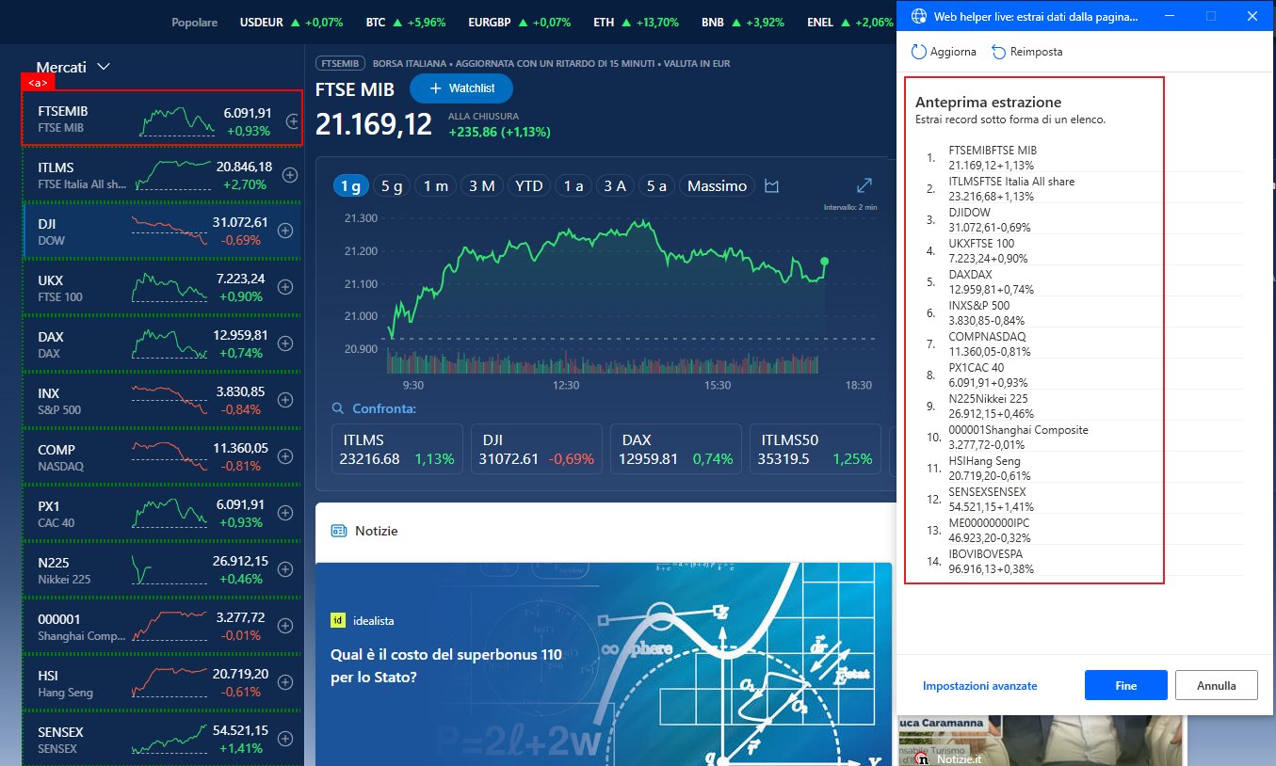Image resolution: width=1276 pixels, height=766 pixels.
Task: Add DJI DOW row using its plus icon
Action: pyautogui.click(x=286, y=231)
